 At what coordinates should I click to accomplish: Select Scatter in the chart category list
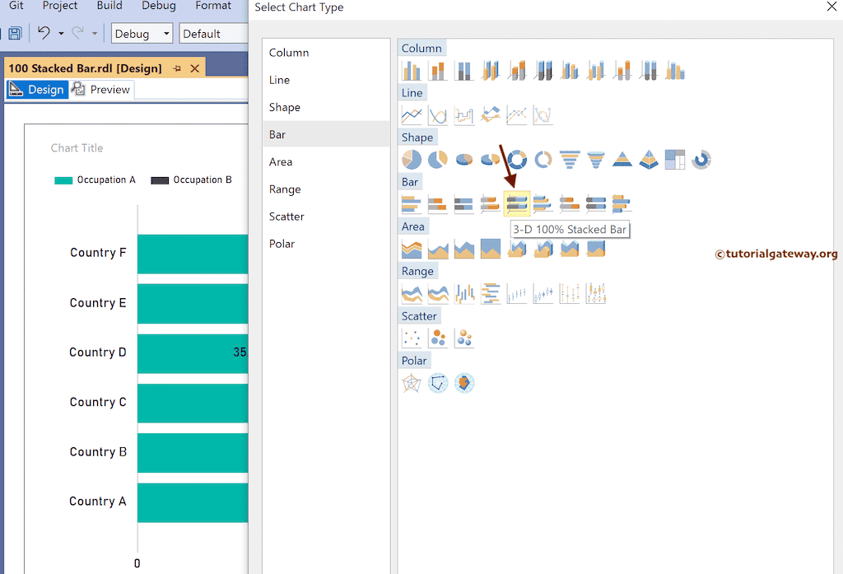click(x=326, y=217)
